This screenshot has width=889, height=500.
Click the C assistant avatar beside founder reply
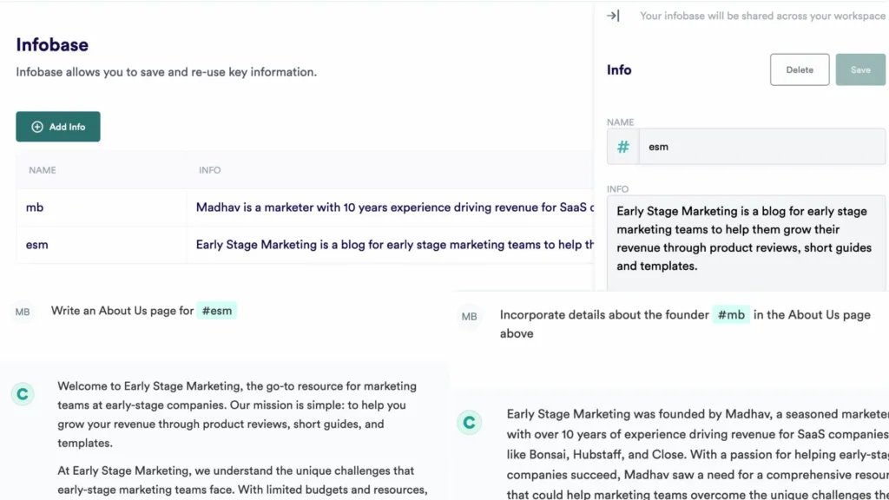470,423
